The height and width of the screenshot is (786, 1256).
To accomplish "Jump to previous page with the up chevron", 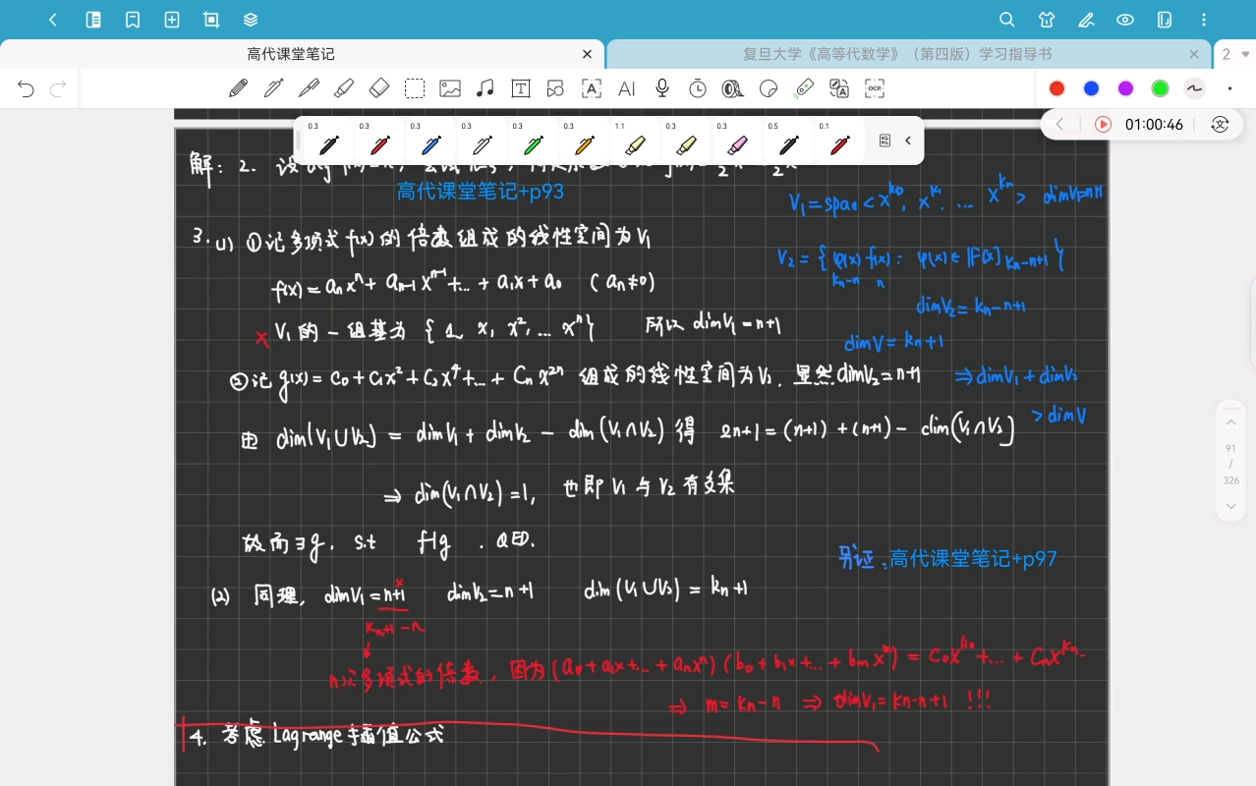I will click(x=1230, y=422).
